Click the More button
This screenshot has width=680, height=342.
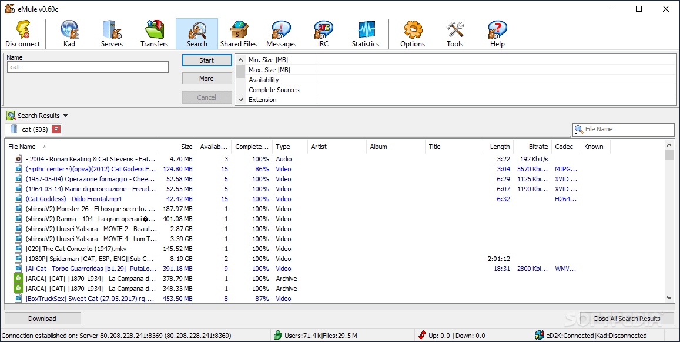coord(207,79)
